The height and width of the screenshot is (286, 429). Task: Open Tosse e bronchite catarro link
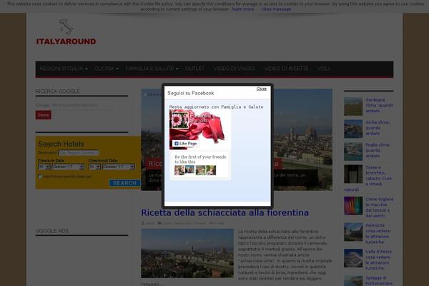click(378, 176)
